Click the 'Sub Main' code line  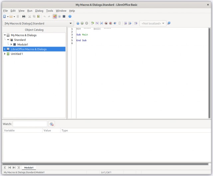(x=82, y=35)
